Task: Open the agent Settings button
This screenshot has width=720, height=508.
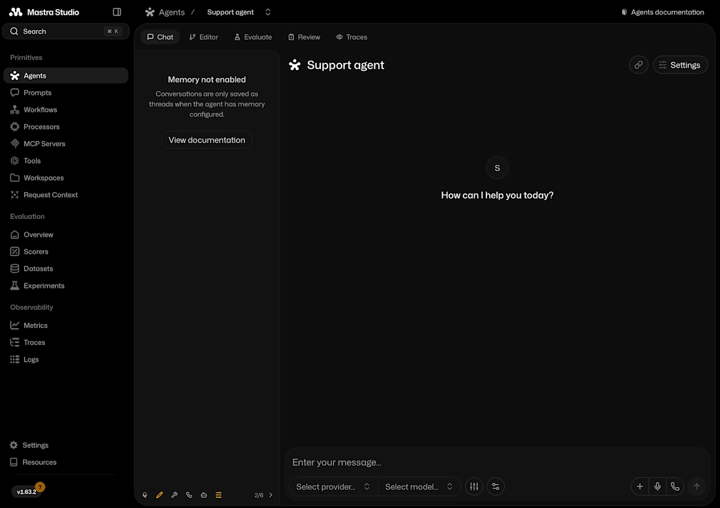Action: coord(680,65)
